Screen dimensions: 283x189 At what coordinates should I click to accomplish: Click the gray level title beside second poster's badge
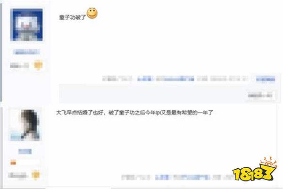coord(17,175)
